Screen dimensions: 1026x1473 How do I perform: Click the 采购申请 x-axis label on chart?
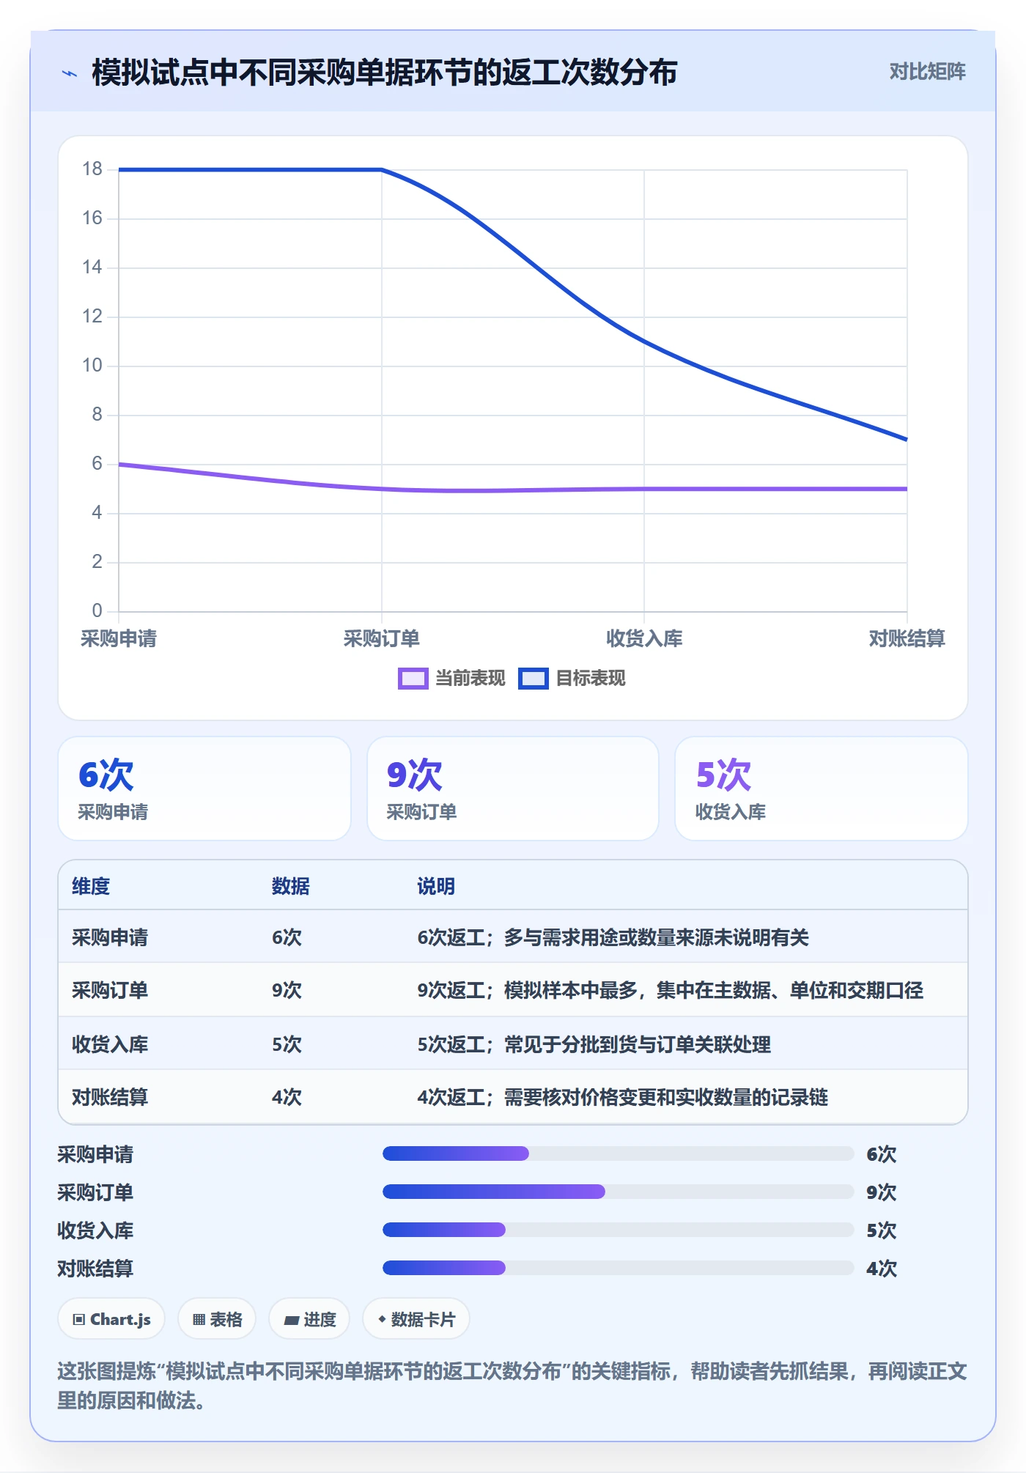119,638
